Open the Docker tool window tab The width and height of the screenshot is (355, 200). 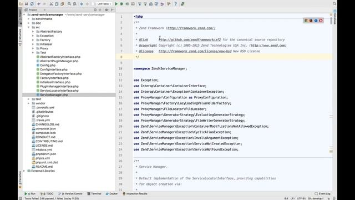[x=111, y=194]
